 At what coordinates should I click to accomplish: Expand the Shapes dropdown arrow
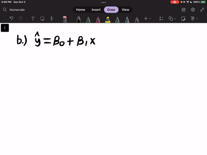pyautogui.click(x=175, y=19)
